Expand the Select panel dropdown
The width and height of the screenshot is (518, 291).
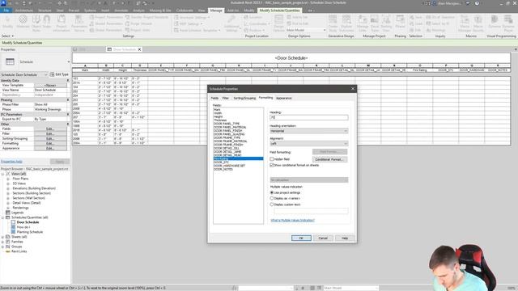point(7,36)
